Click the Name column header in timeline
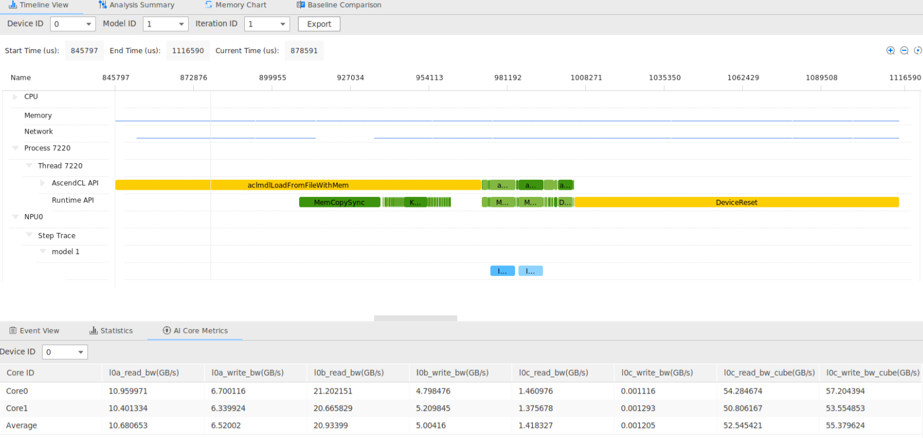 pos(21,77)
